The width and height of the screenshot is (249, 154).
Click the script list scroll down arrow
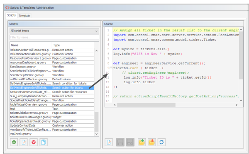pos(96,134)
